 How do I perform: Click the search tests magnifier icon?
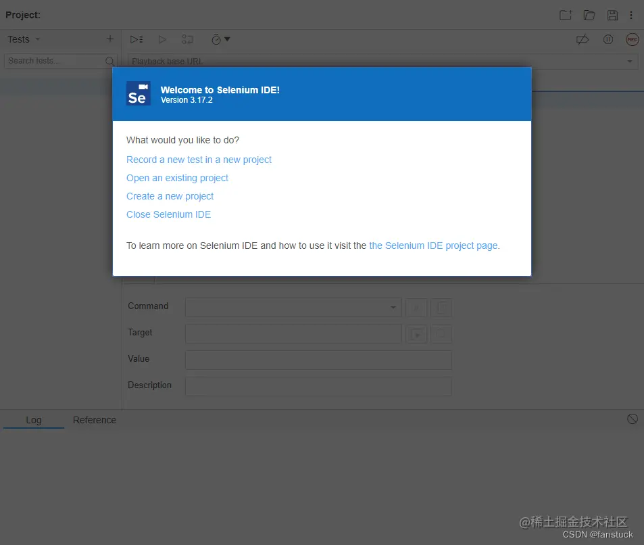pos(109,62)
